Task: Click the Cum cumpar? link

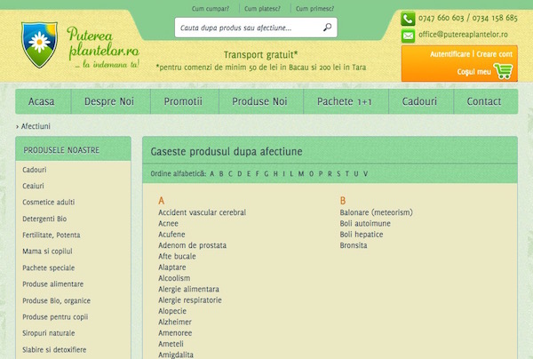Action: pos(210,9)
